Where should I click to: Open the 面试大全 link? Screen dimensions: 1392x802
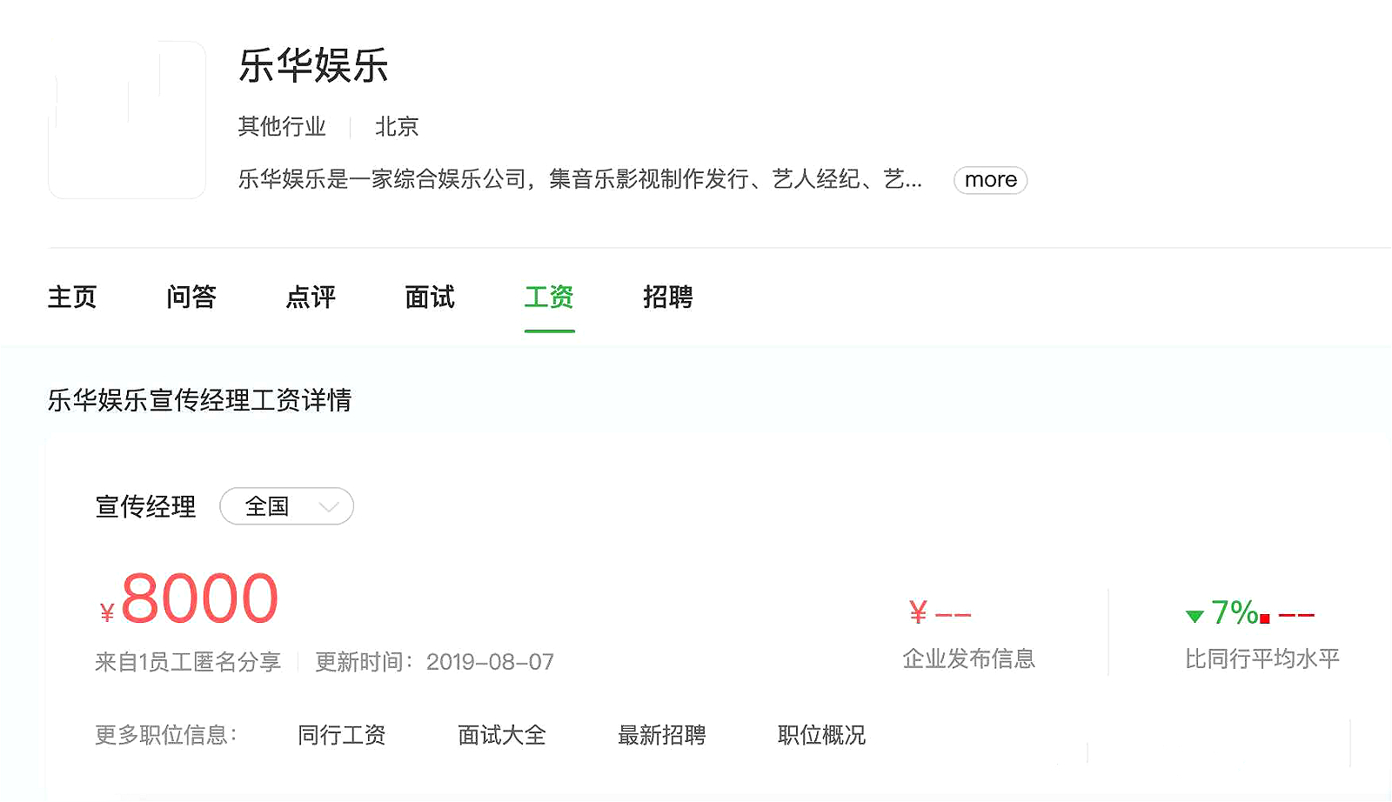[501, 735]
